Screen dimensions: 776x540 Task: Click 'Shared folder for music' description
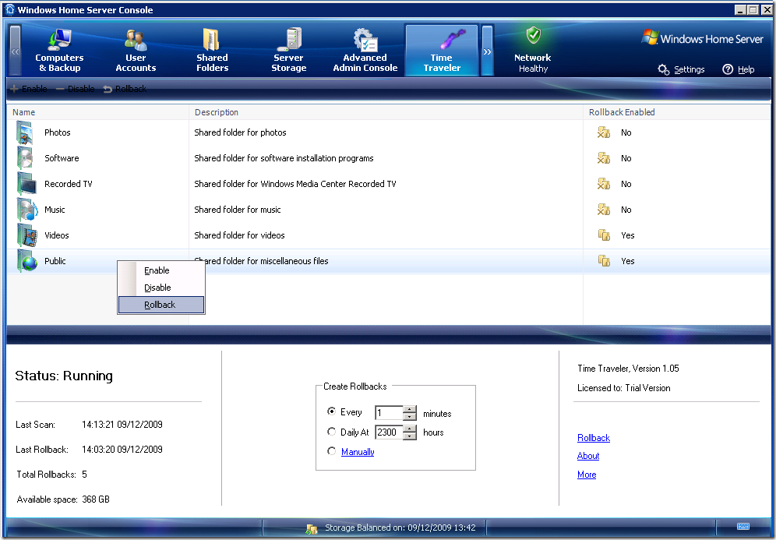coord(237,210)
